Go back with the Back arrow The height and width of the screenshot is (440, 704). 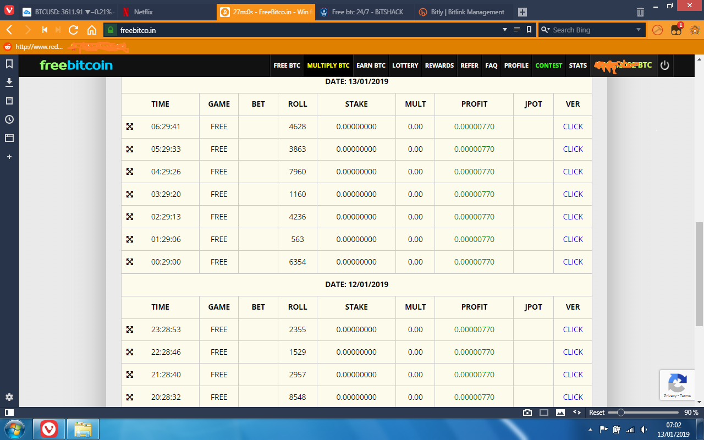(9, 30)
